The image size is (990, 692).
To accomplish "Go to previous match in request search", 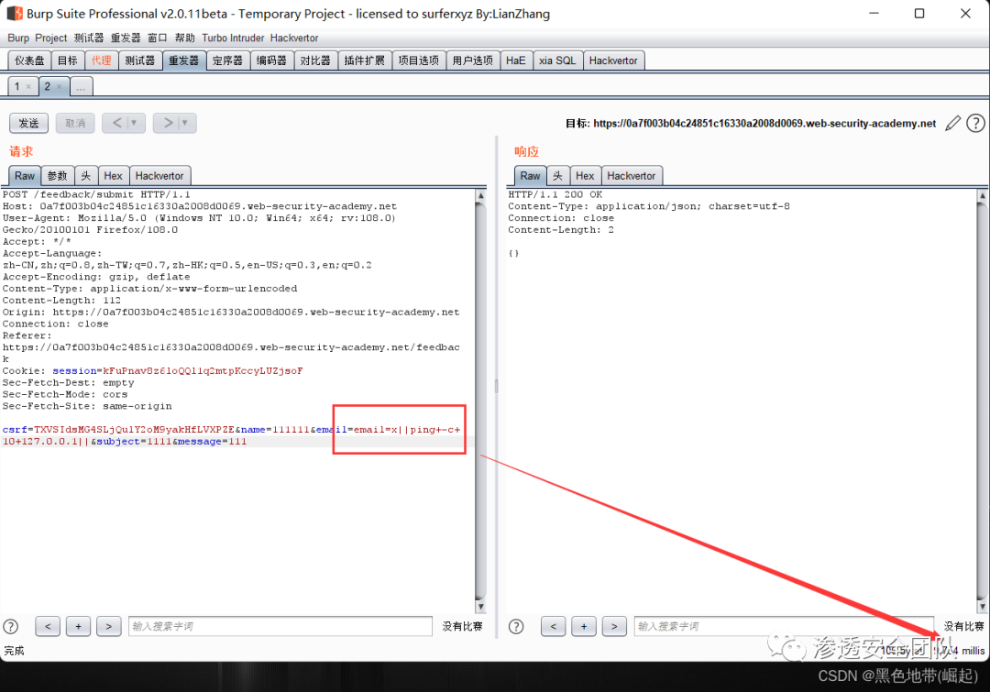I will [x=48, y=626].
